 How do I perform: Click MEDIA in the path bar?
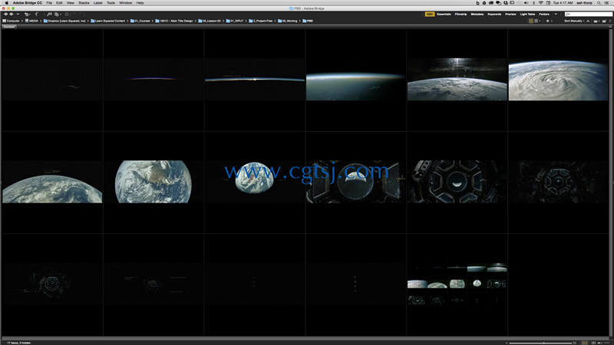(31, 21)
